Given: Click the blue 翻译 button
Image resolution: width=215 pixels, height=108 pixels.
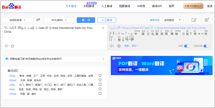Looking at the screenshot, I should (x=86, y=20).
